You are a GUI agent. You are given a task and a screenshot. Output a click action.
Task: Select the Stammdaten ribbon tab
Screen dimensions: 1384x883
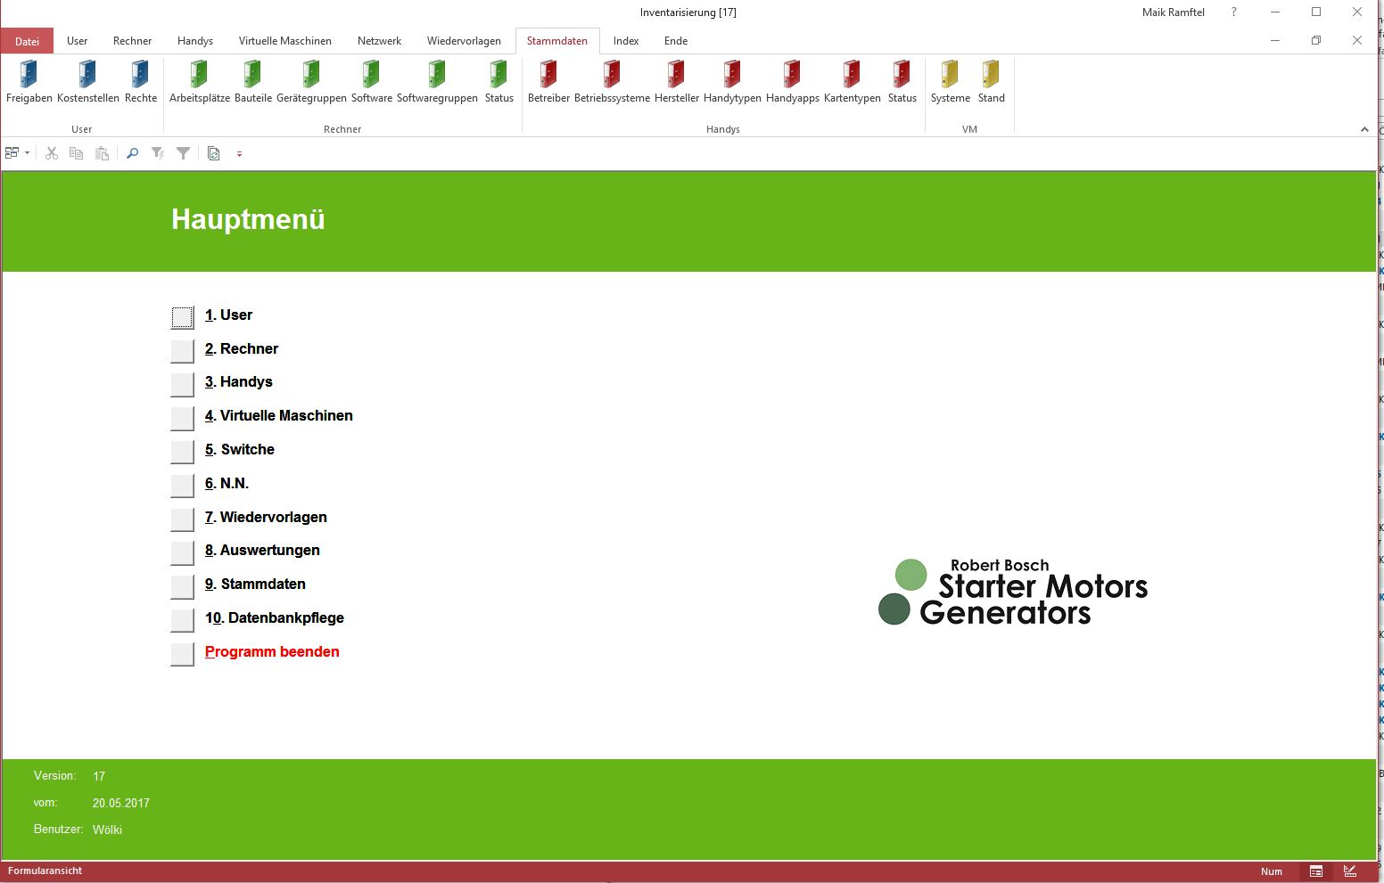tap(557, 41)
